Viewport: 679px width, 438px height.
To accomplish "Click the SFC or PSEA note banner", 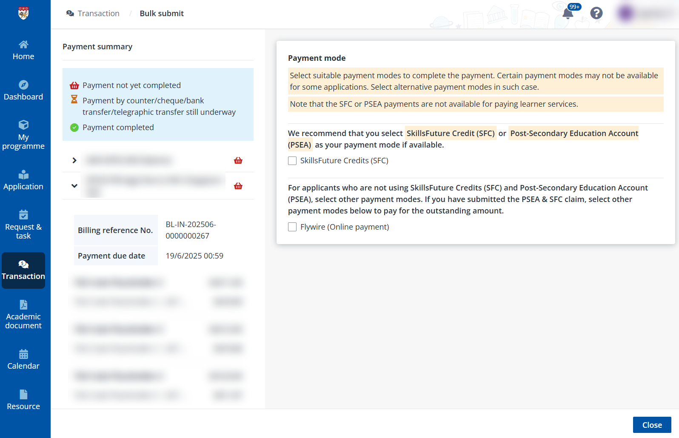I will [x=476, y=104].
